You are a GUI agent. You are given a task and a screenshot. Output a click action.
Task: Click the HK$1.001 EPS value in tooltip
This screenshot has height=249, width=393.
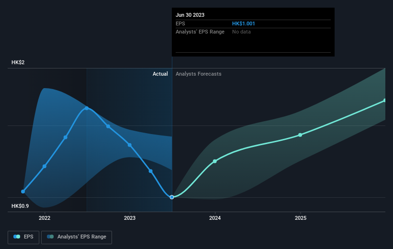coord(243,23)
